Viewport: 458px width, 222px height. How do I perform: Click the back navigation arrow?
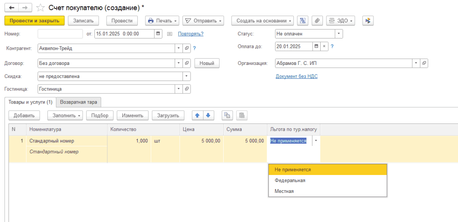(x=11, y=8)
